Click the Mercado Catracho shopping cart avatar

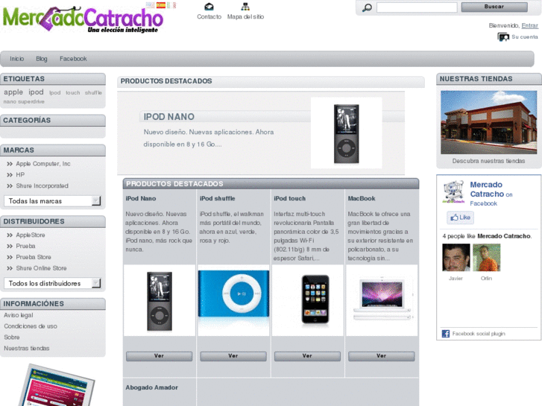453,191
